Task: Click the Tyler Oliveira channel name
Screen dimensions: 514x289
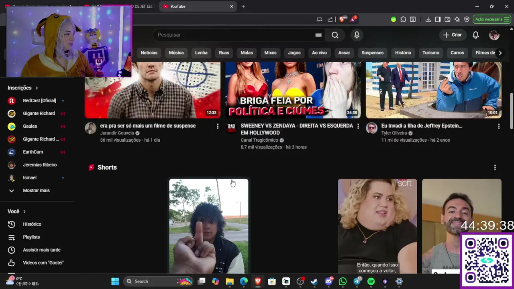Action: [394, 133]
